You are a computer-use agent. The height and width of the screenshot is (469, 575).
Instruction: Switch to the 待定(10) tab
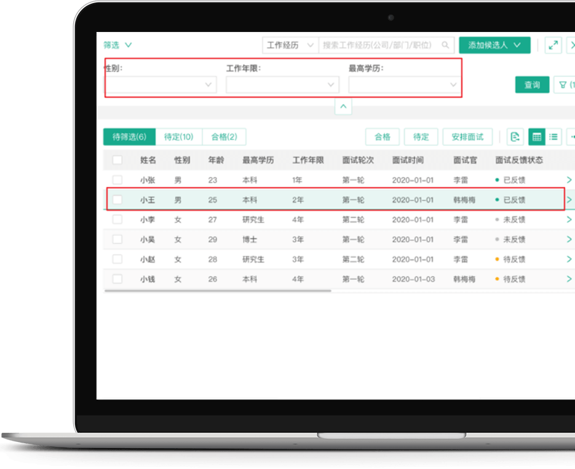[x=178, y=137]
